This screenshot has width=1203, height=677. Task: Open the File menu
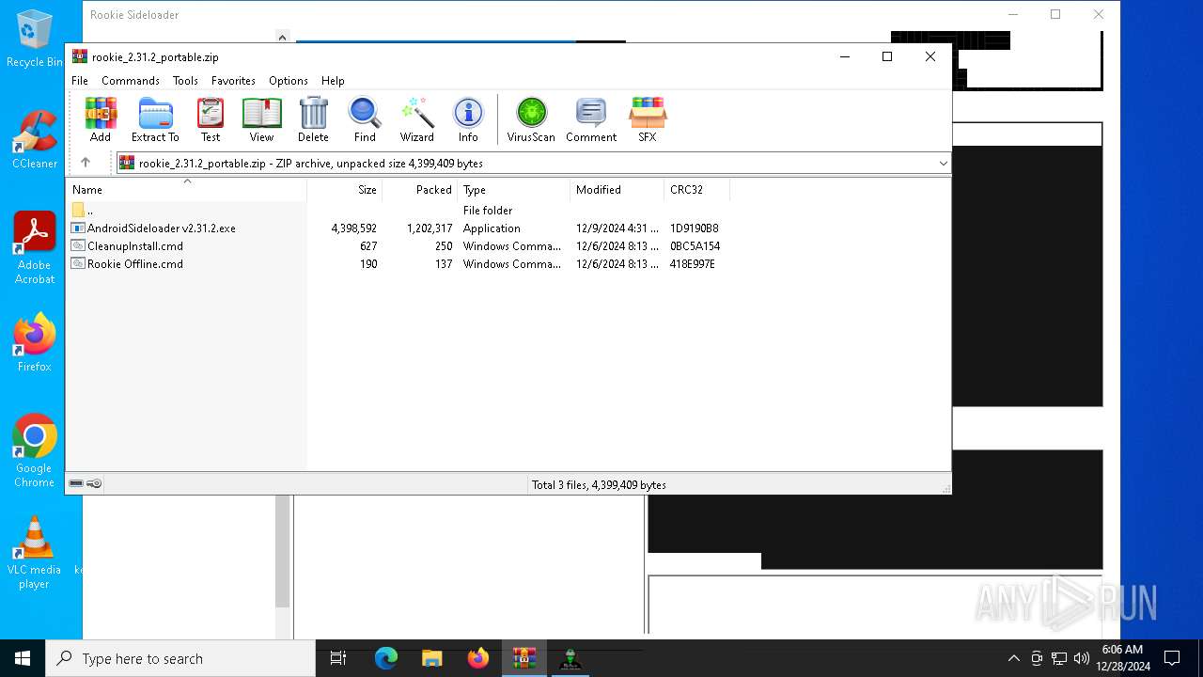click(x=80, y=81)
